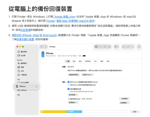The width and height of the screenshot is (150, 117).
Task: Switch to the 一般 tab
Action: 68,61
